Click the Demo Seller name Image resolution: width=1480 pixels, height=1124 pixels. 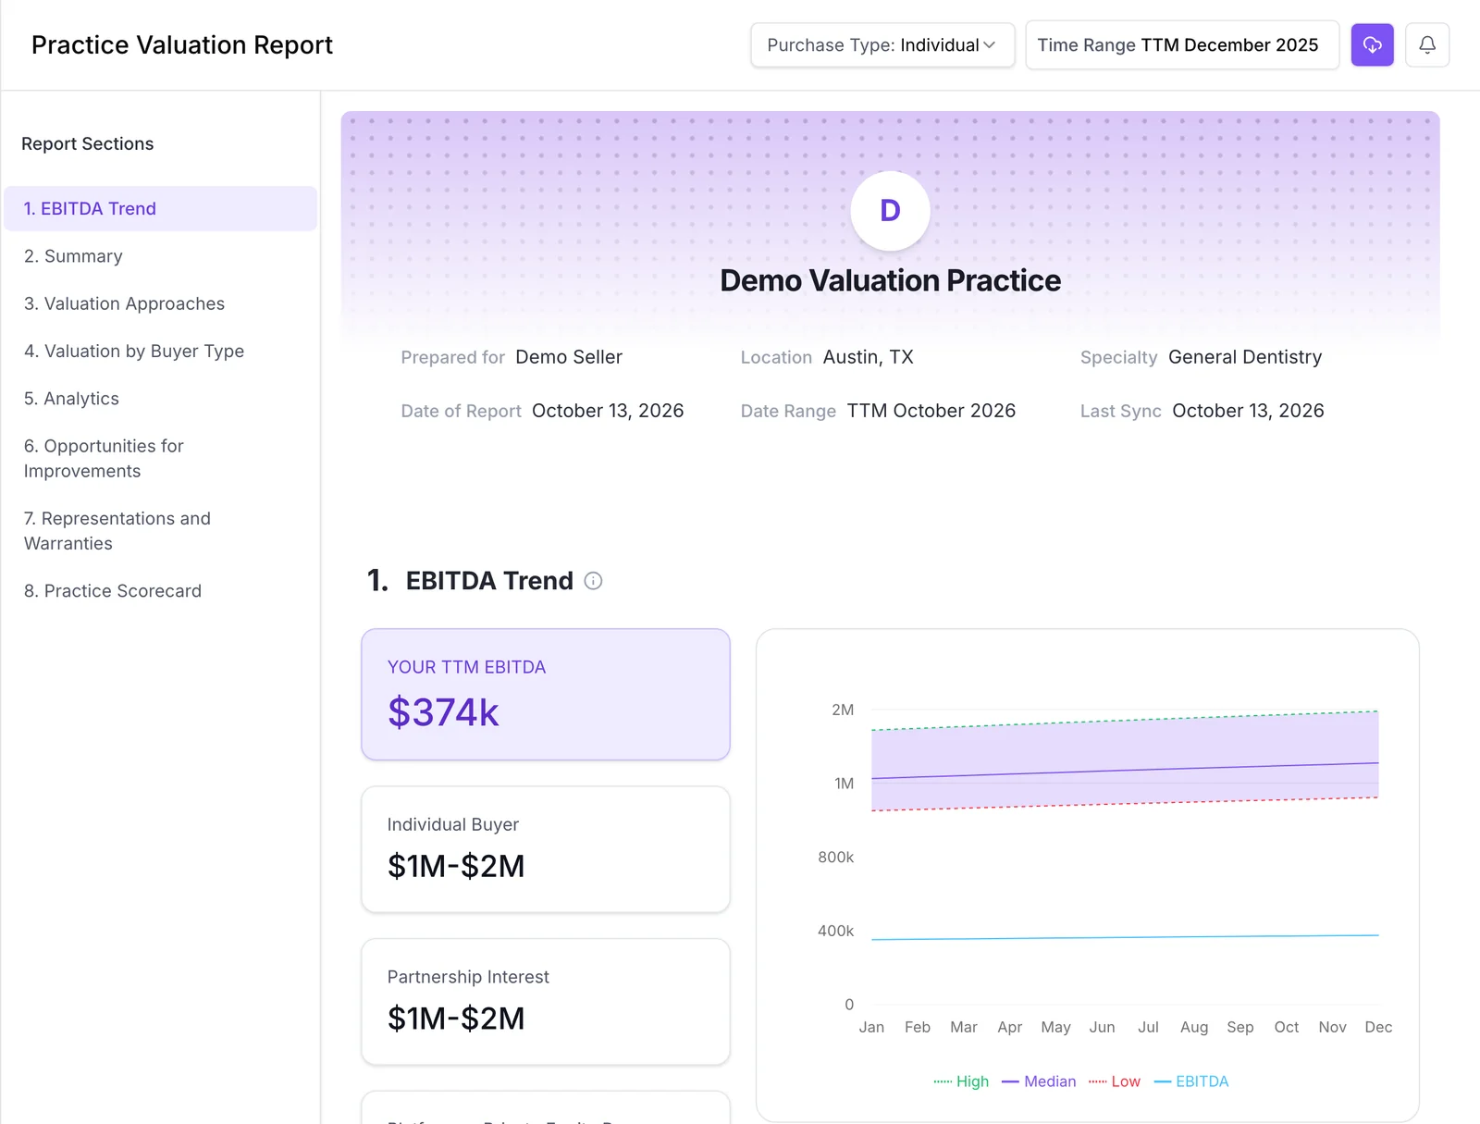click(569, 357)
